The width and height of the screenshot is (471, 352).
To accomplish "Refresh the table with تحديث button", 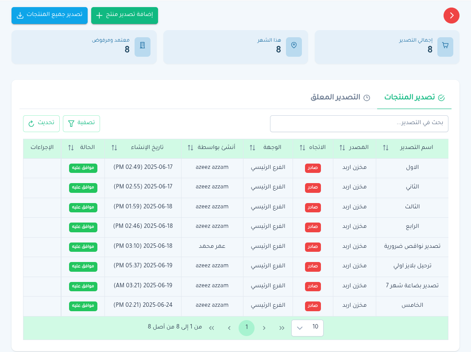I will pyautogui.click(x=41, y=123).
